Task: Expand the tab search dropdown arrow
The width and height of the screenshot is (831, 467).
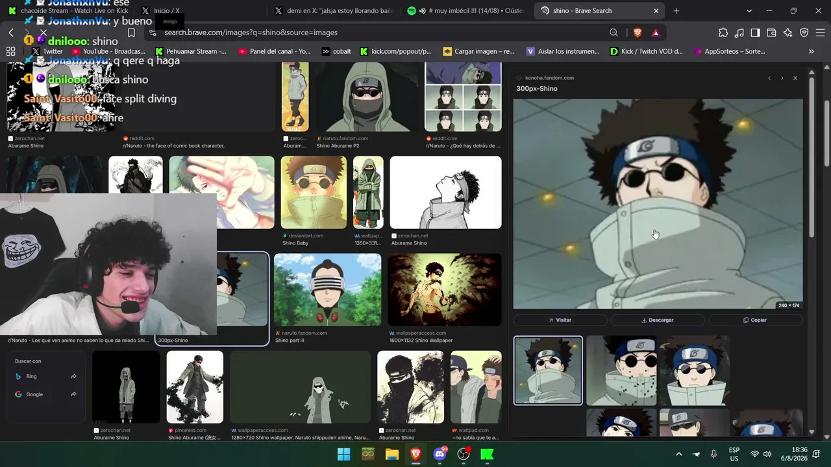Action: [x=749, y=11]
